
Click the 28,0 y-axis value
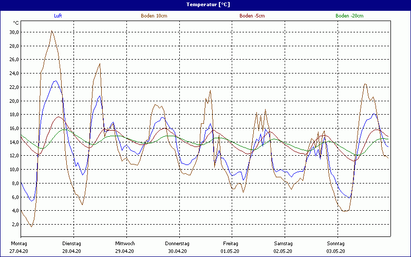click(x=14, y=46)
